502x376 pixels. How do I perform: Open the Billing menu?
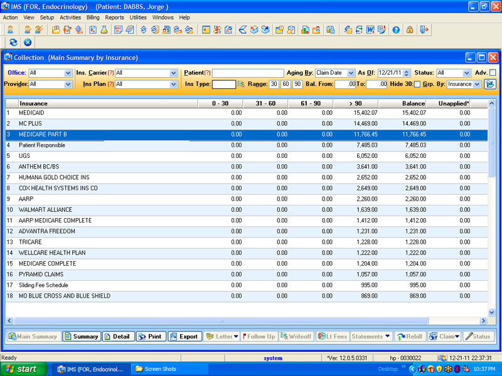[x=93, y=18]
